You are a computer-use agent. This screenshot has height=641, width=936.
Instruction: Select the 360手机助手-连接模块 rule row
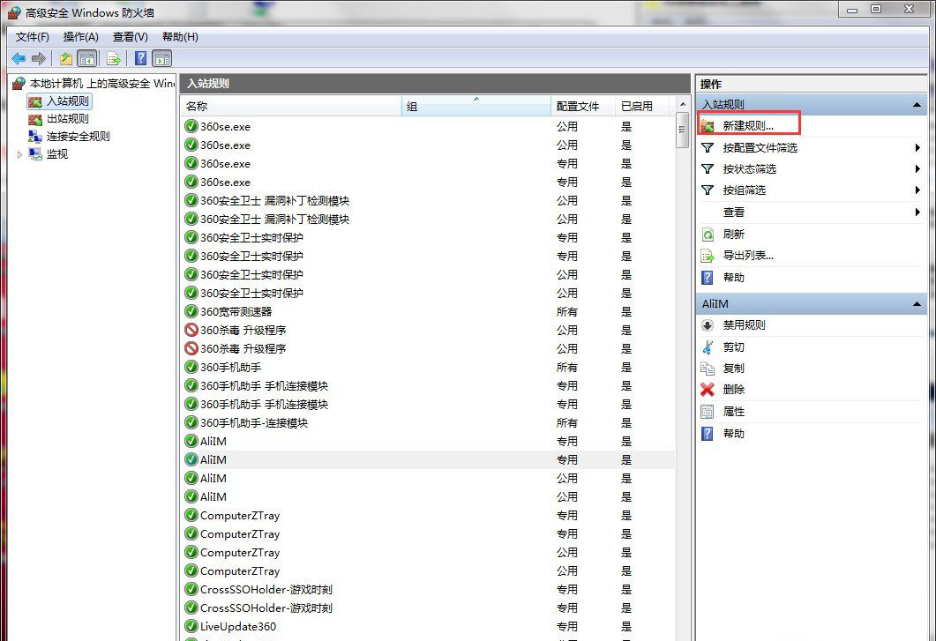[427, 422]
